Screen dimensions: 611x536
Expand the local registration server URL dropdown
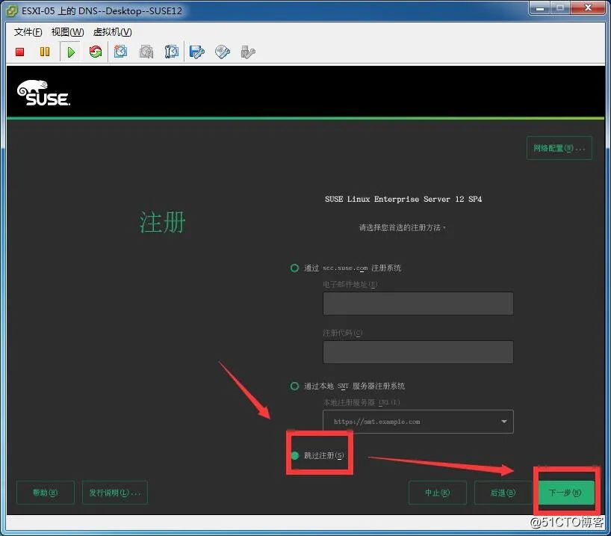coord(504,422)
